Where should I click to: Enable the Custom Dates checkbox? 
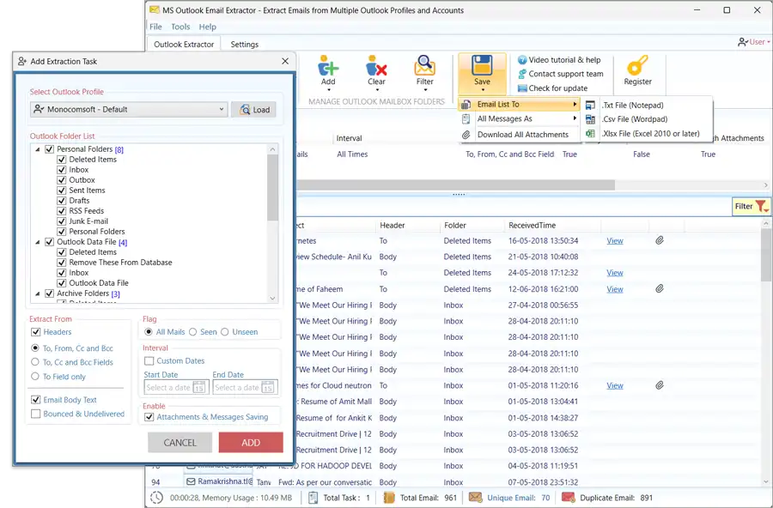149,360
